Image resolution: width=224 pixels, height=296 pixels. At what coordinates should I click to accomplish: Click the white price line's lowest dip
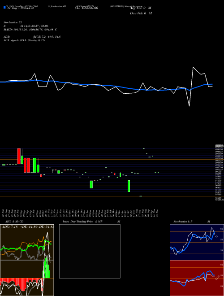point(190,106)
